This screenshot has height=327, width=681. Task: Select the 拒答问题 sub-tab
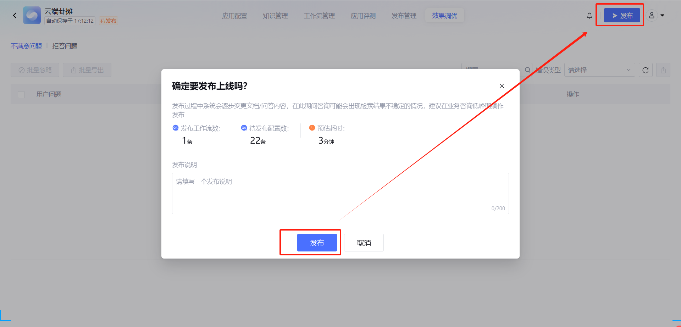[65, 46]
